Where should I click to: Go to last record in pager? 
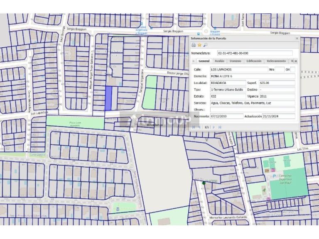pyautogui.click(x=220, y=127)
